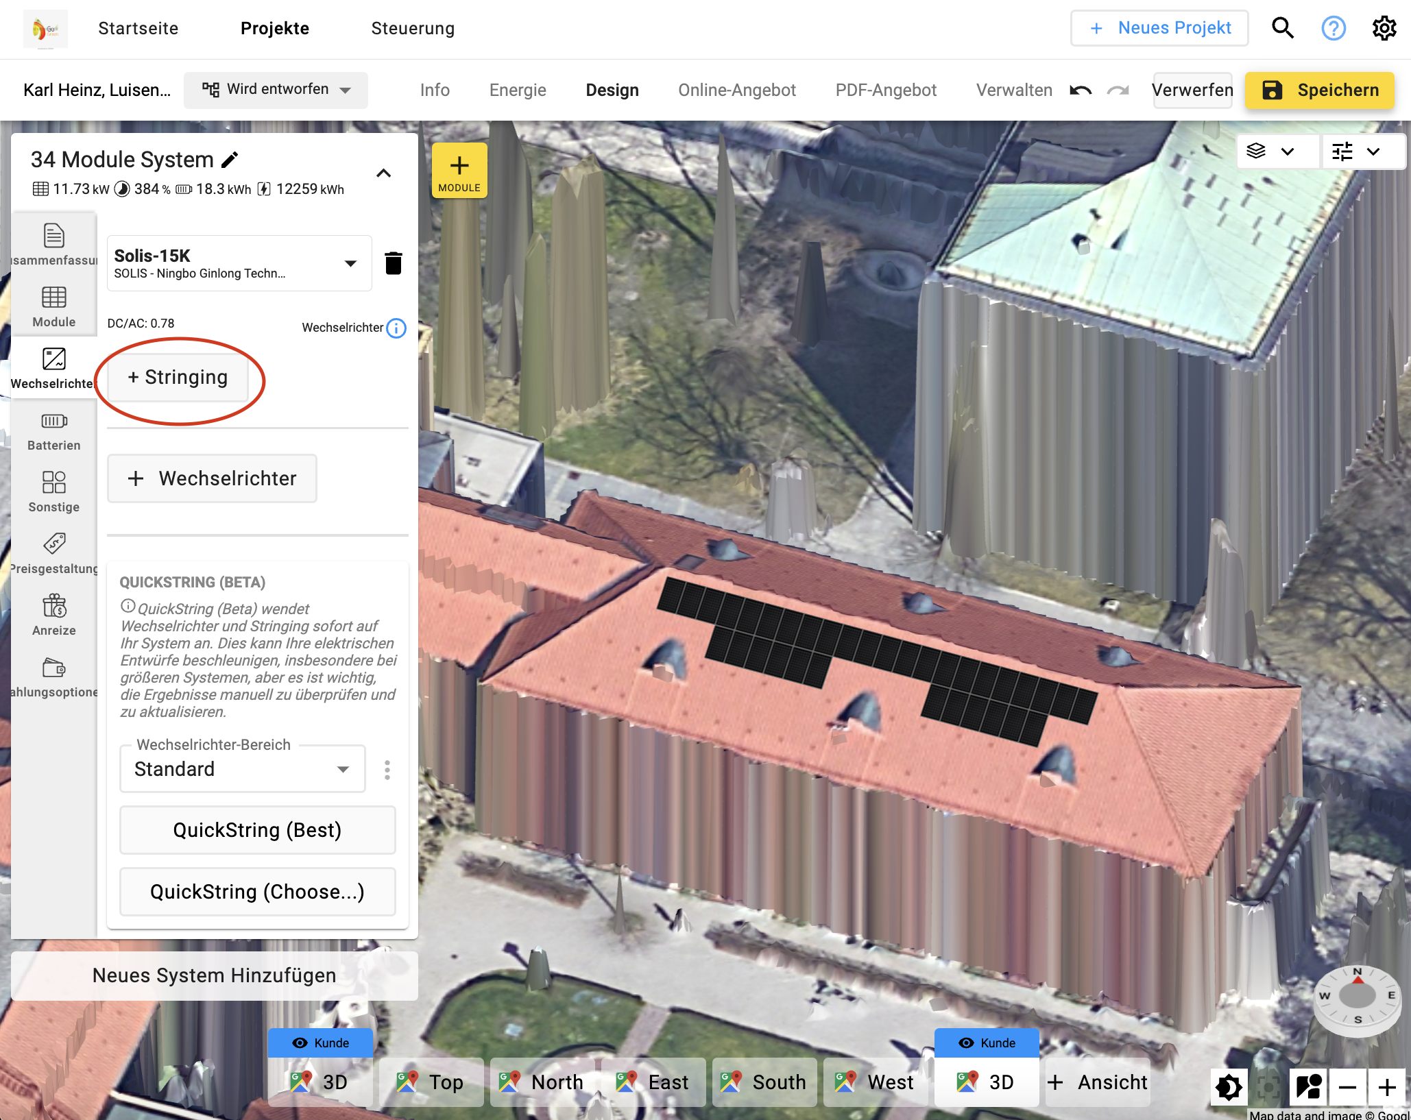Zoom out the map with minus
The height and width of the screenshot is (1120, 1411).
[1347, 1086]
